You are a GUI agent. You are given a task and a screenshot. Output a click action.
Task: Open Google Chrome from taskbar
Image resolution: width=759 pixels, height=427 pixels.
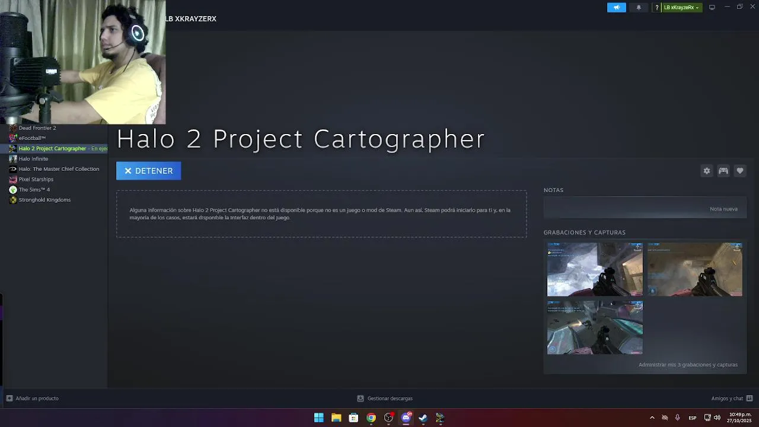pos(371,418)
